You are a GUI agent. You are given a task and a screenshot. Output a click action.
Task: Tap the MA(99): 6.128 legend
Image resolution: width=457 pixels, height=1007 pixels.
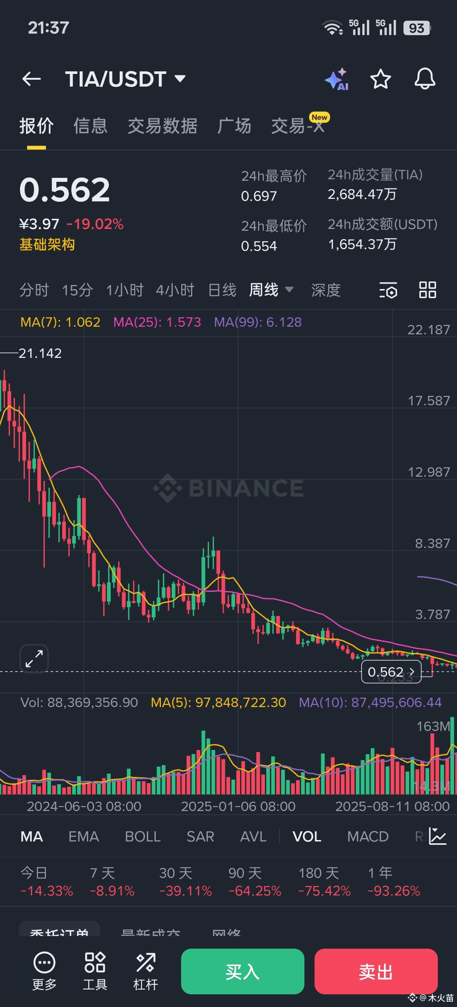[x=257, y=322]
